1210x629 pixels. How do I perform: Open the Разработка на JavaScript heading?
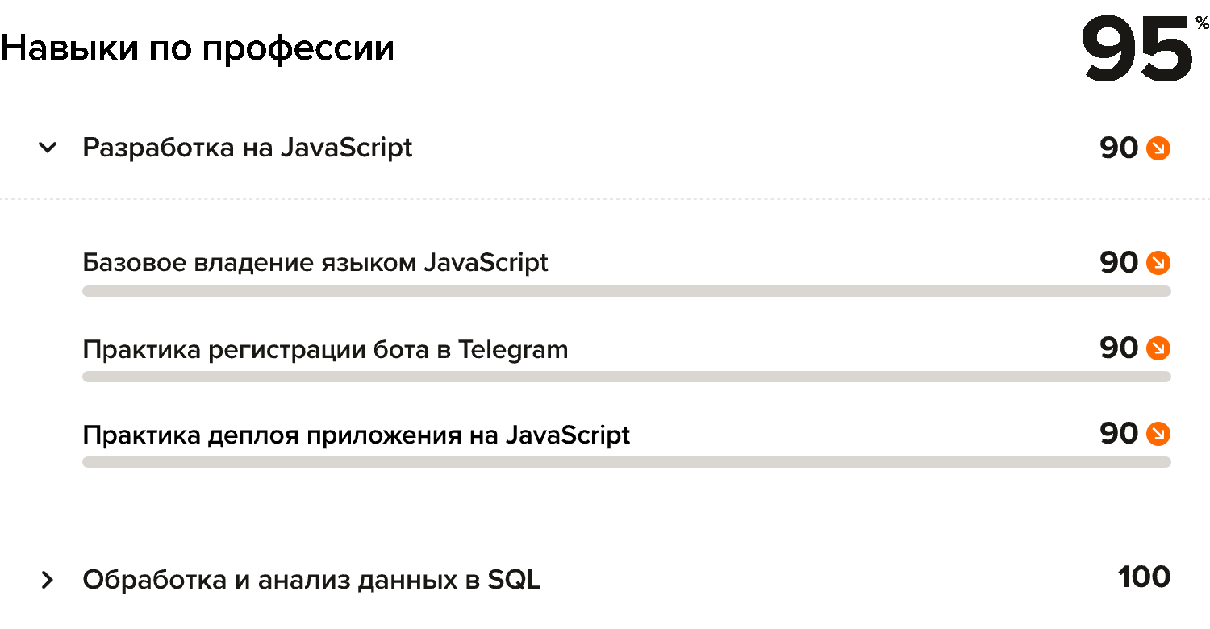coord(247,148)
